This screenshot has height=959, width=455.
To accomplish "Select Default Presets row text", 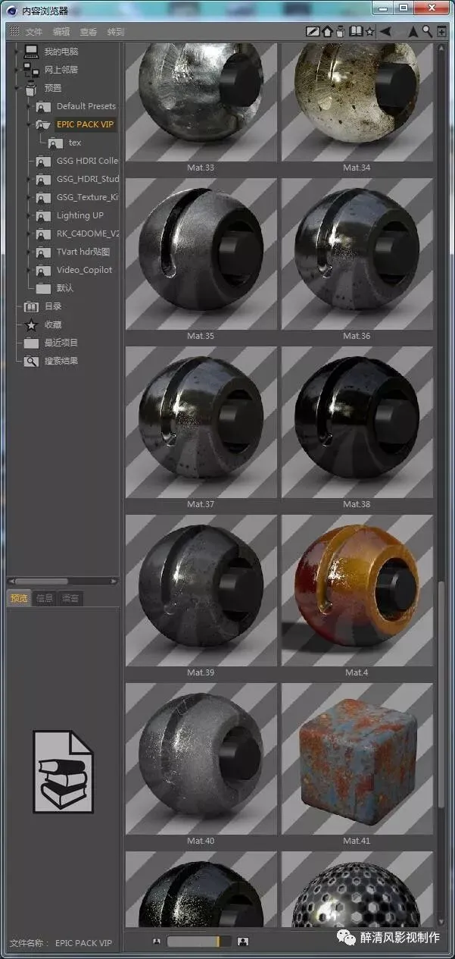I will tap(86, 106).
